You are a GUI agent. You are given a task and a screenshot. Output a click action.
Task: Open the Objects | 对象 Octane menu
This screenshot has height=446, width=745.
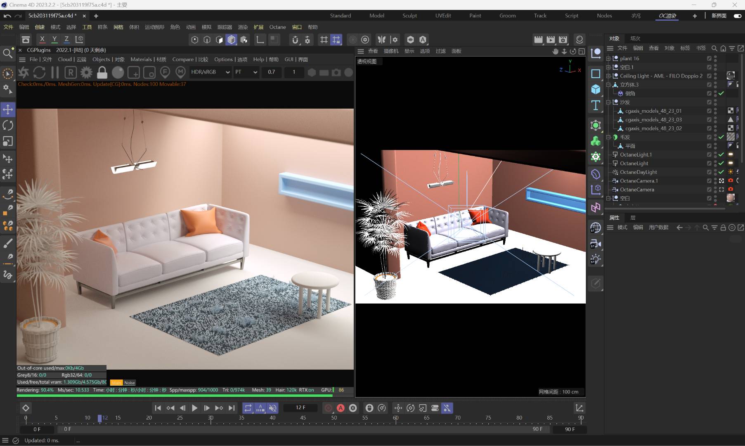(x=108, y=59)
